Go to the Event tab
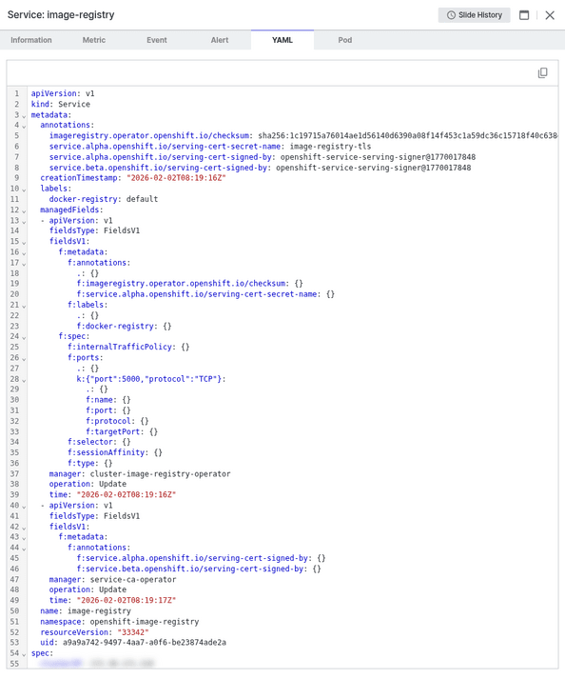 click(157, 40)
